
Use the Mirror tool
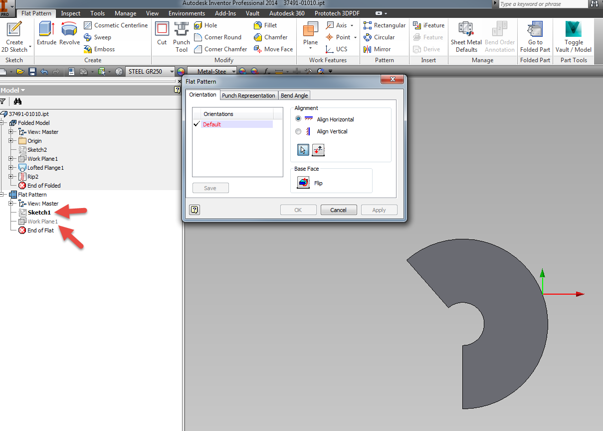tap(378, 49)
